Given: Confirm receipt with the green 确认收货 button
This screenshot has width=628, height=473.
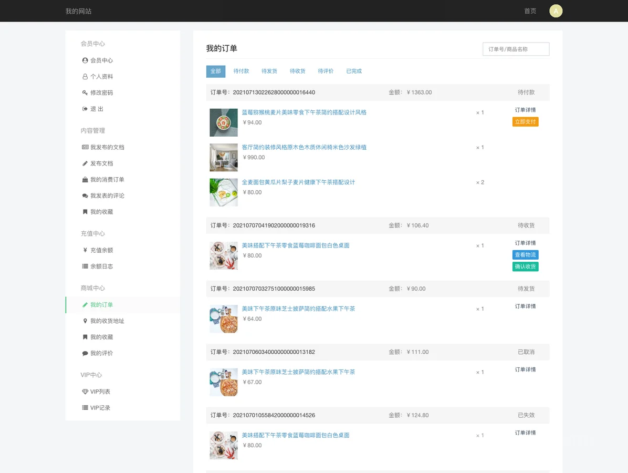Looking at the screenshot, I should point(525,266).
